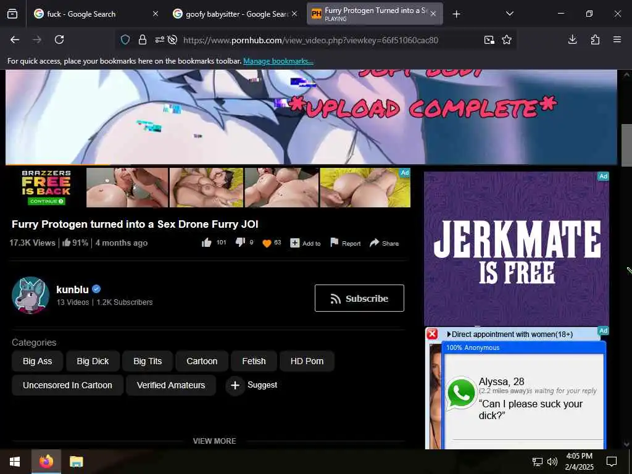Report the video using the flag
This screenshot has height=474, width=632.
(x=346, y=243)
